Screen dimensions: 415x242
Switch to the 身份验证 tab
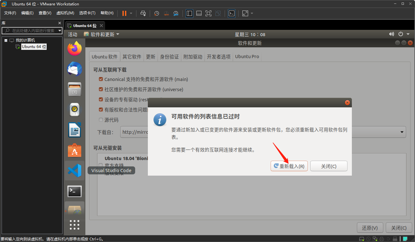[x=169, y=57]
